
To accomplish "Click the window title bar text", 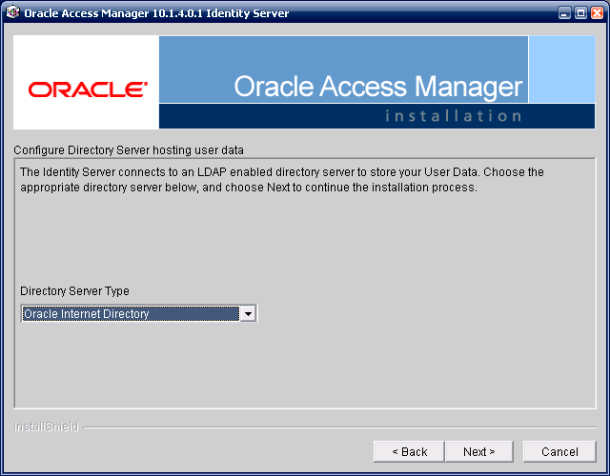I will coord(156,13).
